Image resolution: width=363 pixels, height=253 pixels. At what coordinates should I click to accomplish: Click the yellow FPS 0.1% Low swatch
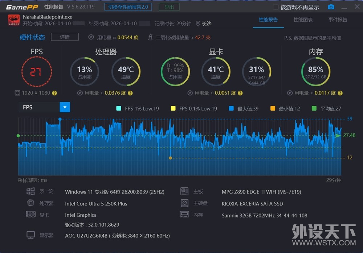tap(173, 108)
